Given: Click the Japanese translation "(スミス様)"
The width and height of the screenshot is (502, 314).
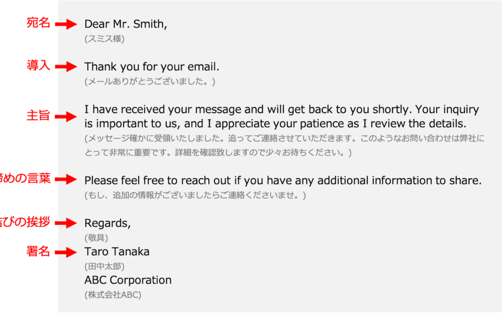Looking at the screenshot, I should pos(104,39).
